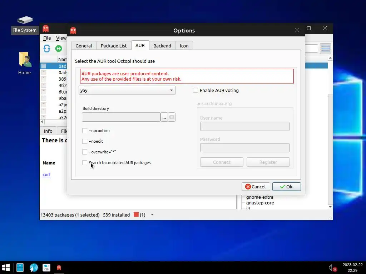Click the Register button
The width and height of the screenshot is (366, 274).
coord(268,162)
